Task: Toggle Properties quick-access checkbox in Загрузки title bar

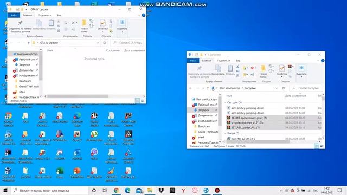Action: (x=196, y=55)
